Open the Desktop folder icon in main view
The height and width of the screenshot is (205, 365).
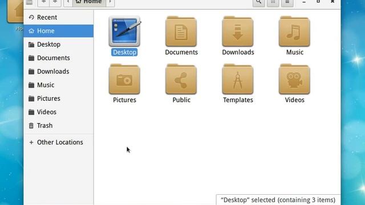point(124,32)
